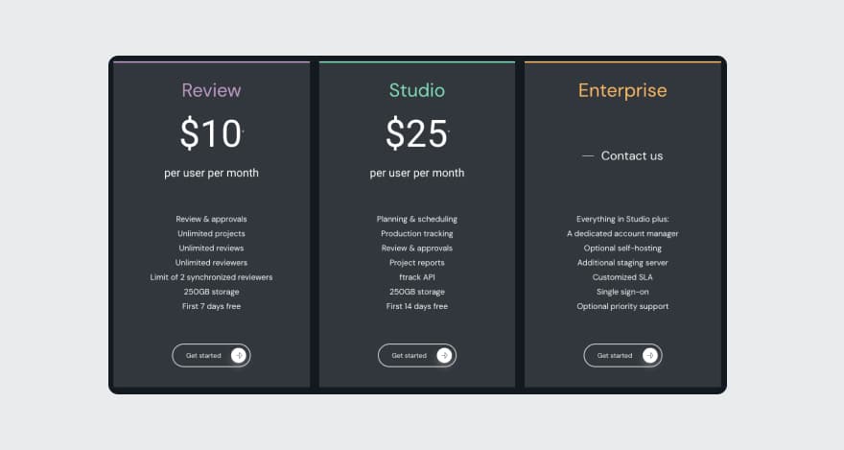
Task: Click 'Single sign-on' feature
Action: 622,292
